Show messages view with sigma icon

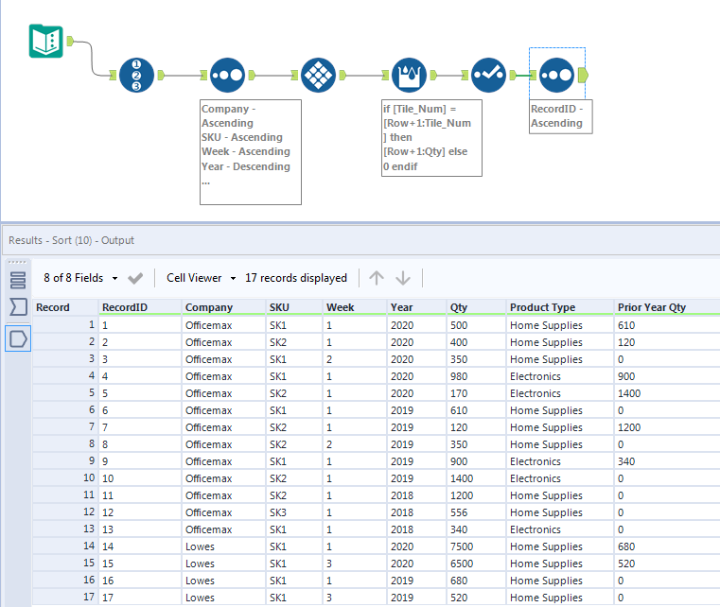click(x=18, y=307)
